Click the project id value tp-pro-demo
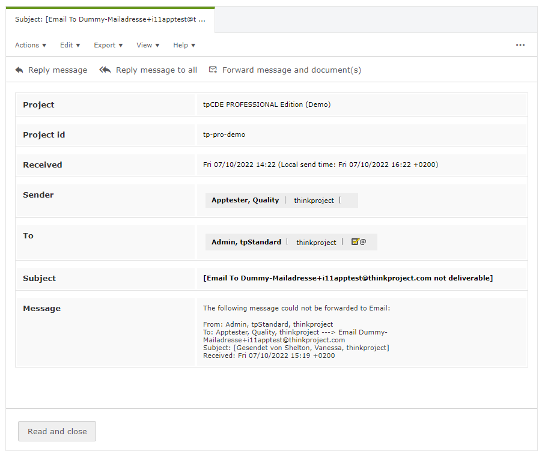 coord(224,135)
